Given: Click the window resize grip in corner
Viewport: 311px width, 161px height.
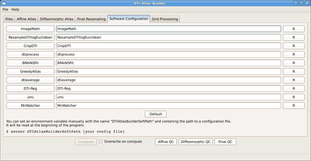Looking at the screenshot, I should tap(308, 158).
